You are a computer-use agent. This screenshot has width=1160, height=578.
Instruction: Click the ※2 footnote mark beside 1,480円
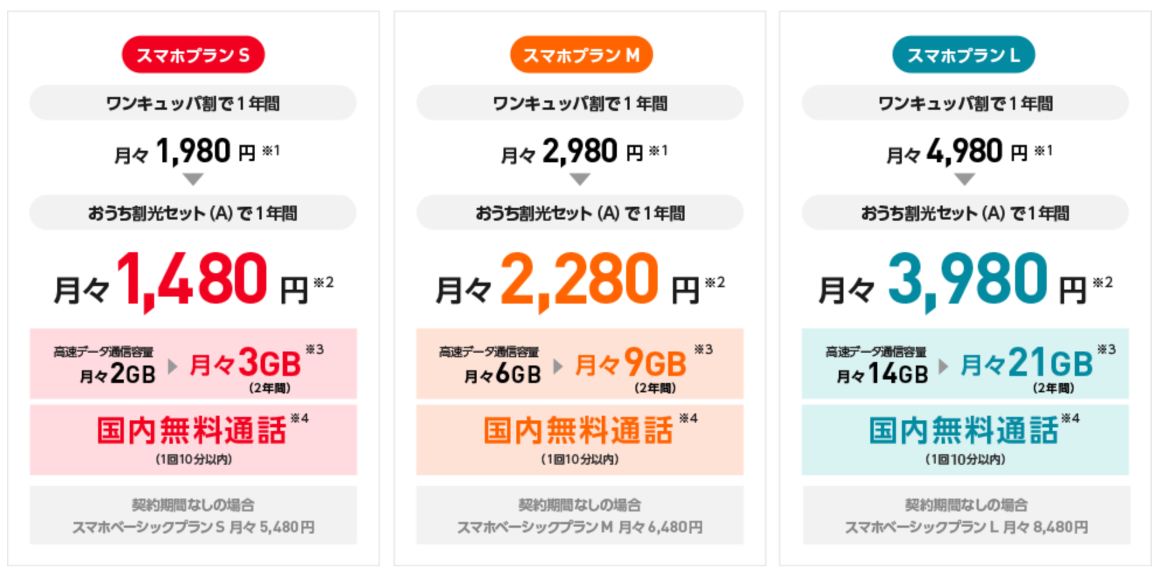click(x=324, y=283)
